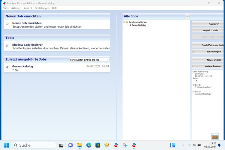Click the Wi-Fi network tray icon
Screen dimensions: 225x150
[189, 145]
